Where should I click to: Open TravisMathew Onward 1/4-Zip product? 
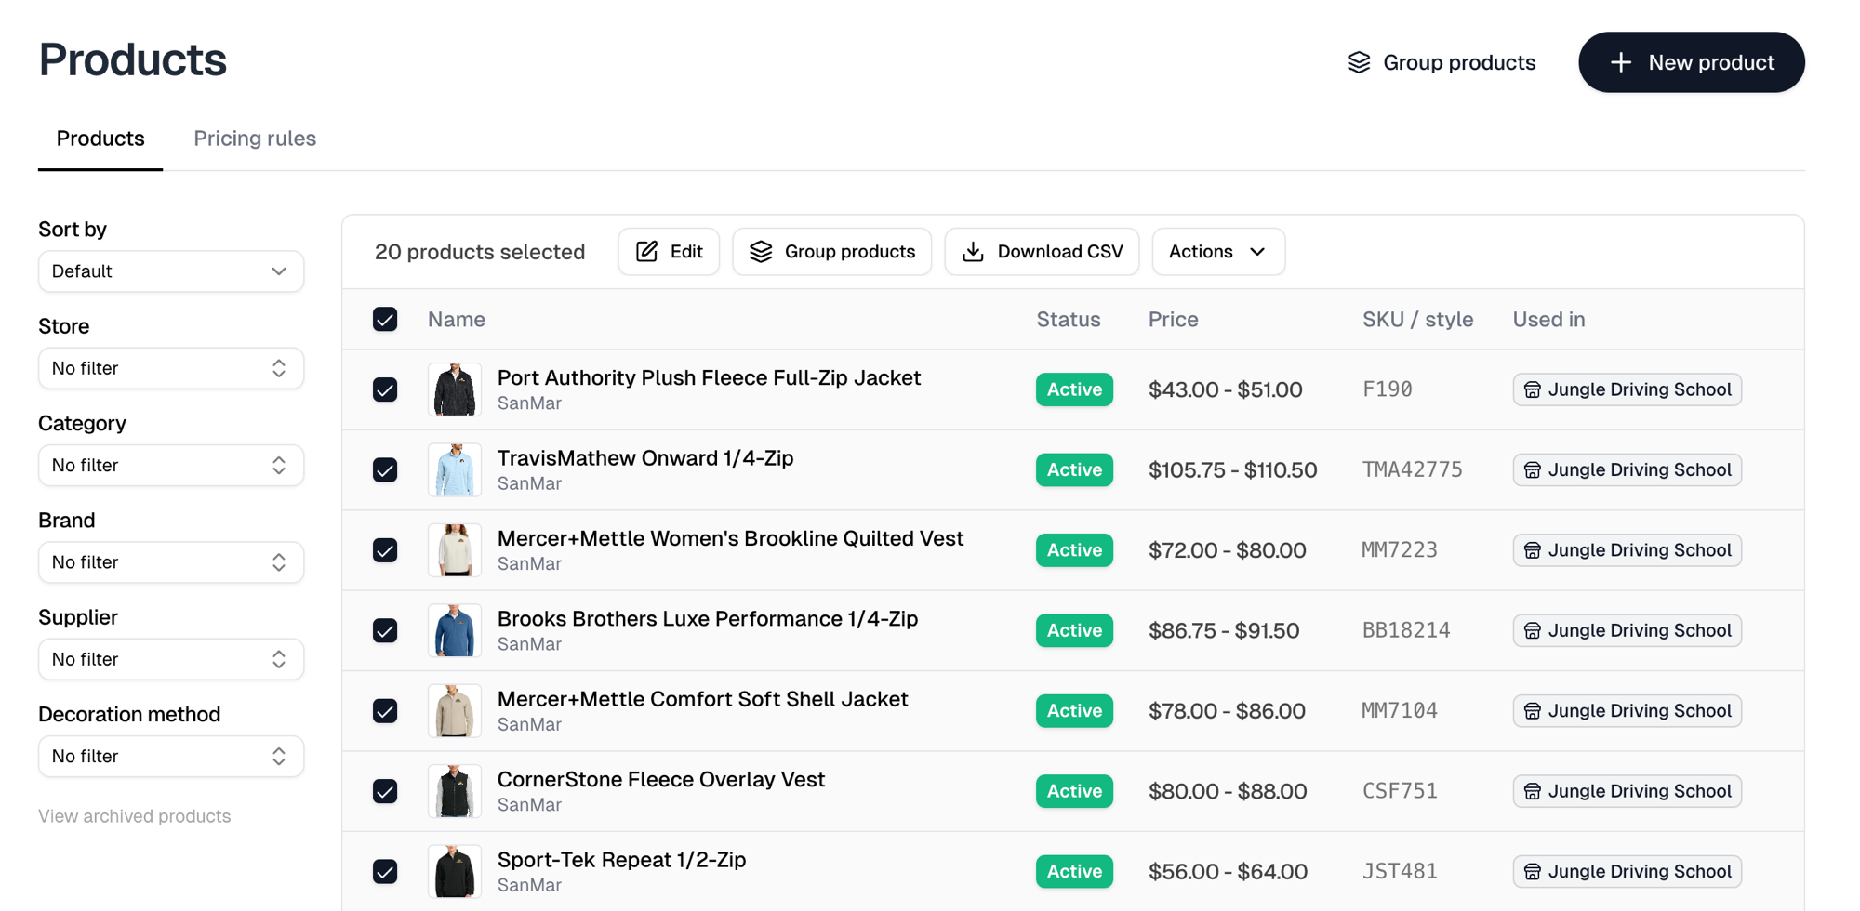coord(645,458)
